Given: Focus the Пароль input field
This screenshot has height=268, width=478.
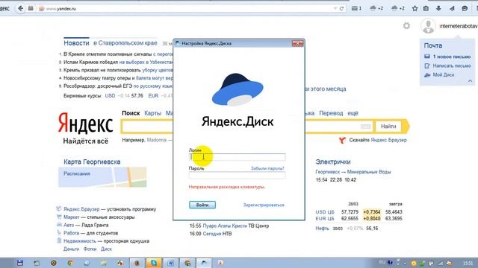Looking at the screenshot, I should (x=238, y=176).
